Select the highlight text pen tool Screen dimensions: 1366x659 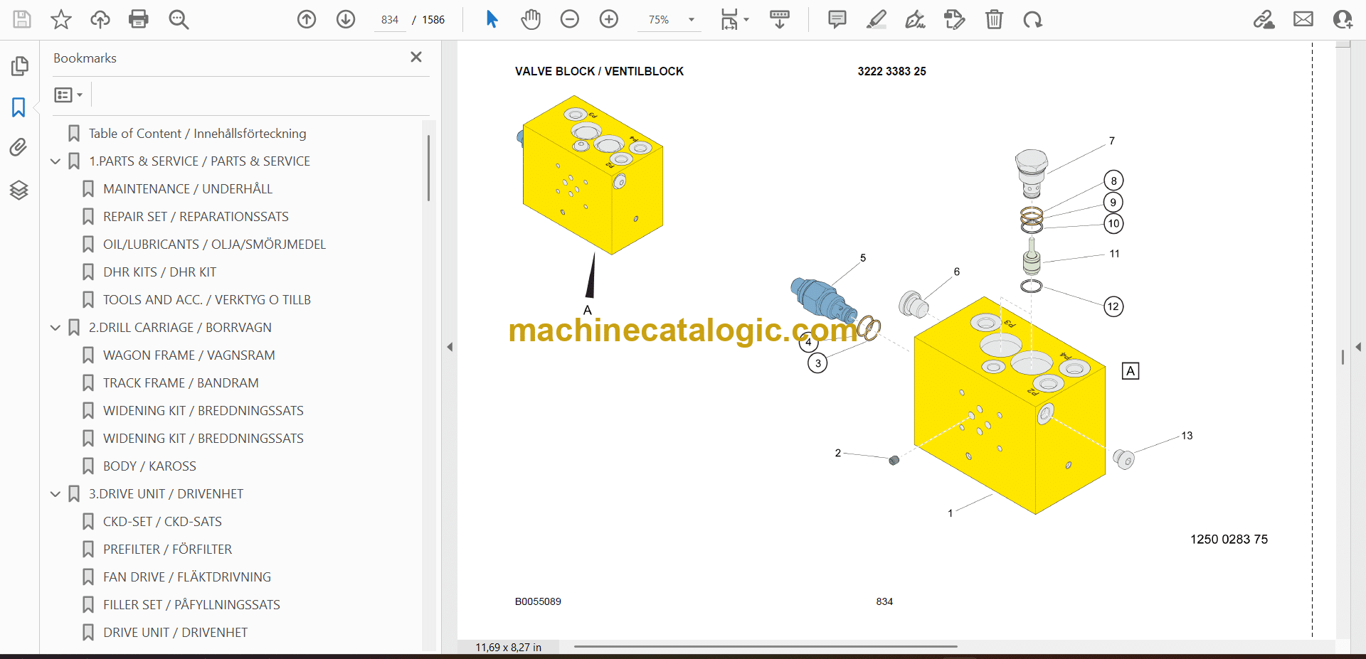pyautogui.click(x=876, y=19)
